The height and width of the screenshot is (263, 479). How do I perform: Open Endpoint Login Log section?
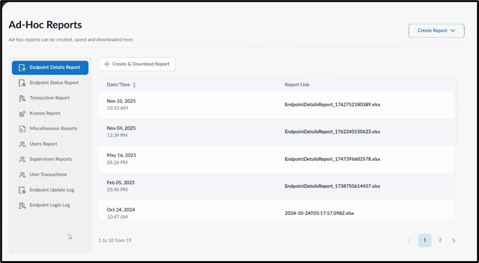(x=50, y=205)
